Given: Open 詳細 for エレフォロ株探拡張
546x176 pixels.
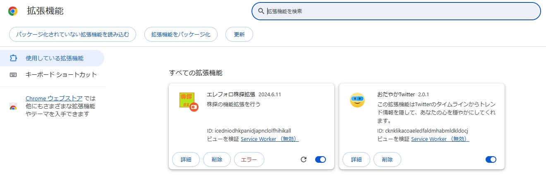Looking at the screenshot, I should (186, 159).
